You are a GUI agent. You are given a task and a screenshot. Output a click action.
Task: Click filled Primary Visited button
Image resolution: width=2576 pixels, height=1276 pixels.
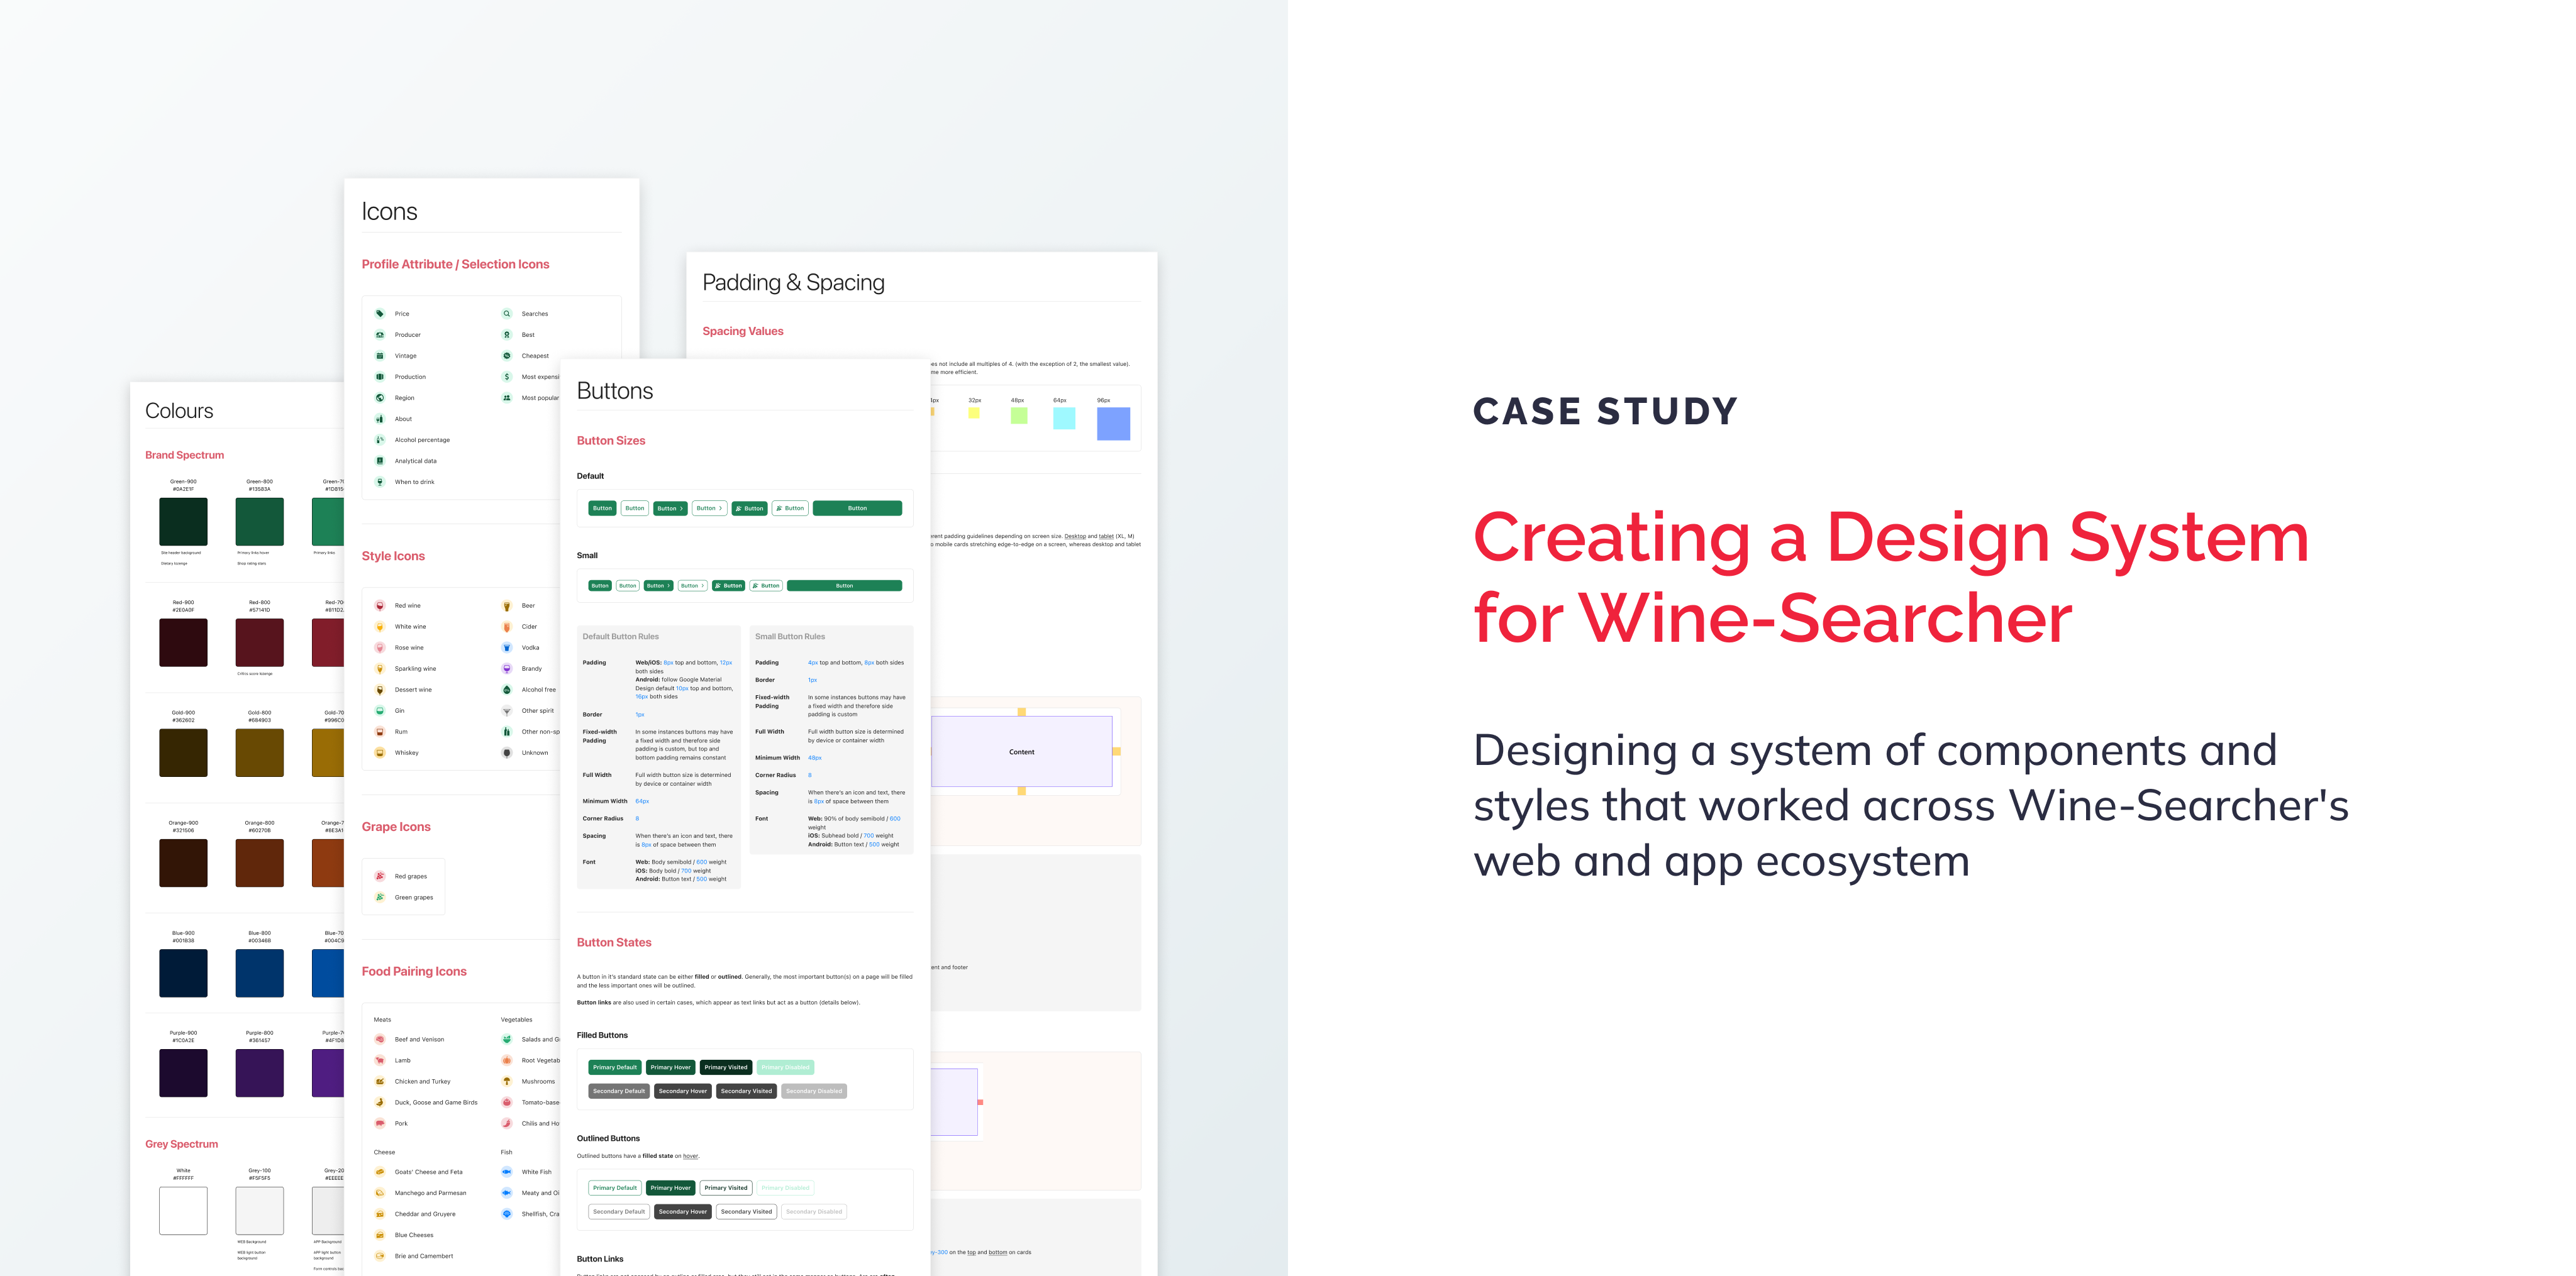[725, 1067]
